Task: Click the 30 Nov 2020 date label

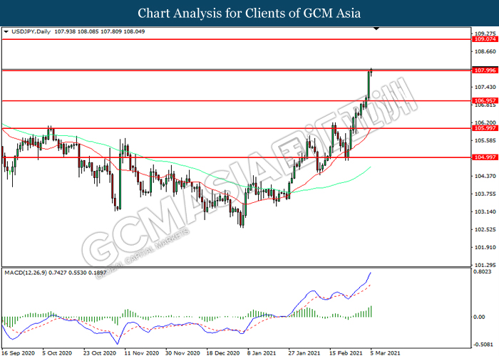Action: pos(182,353)
